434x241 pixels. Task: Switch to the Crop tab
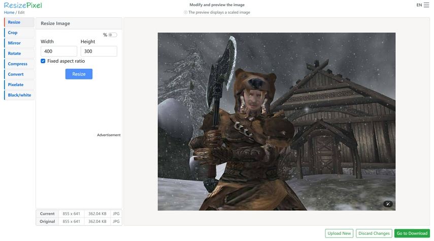[x=19, y=32]
